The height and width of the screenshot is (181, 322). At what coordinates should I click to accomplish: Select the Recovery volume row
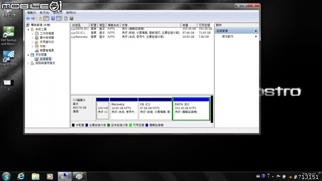(142, 37)
